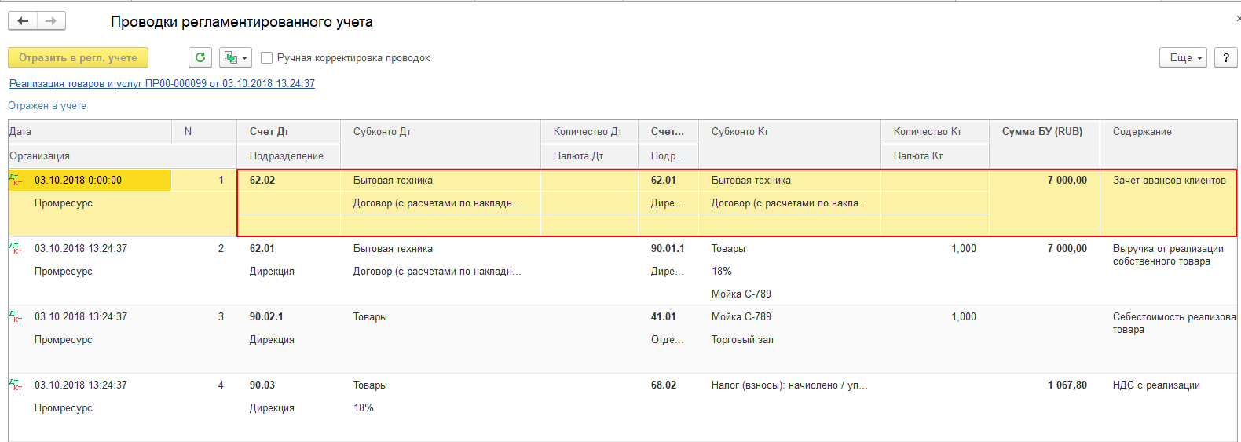Image resolution: width=1241 pixels, height=442 pixels.
Task: Click the Дт/Кт icon on row 4
Action: click(16, 385)
